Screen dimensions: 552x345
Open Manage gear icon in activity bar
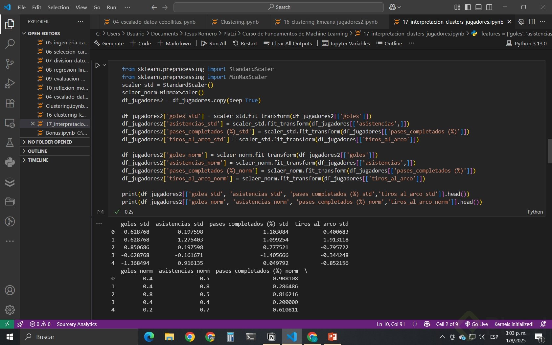(10, 310)
